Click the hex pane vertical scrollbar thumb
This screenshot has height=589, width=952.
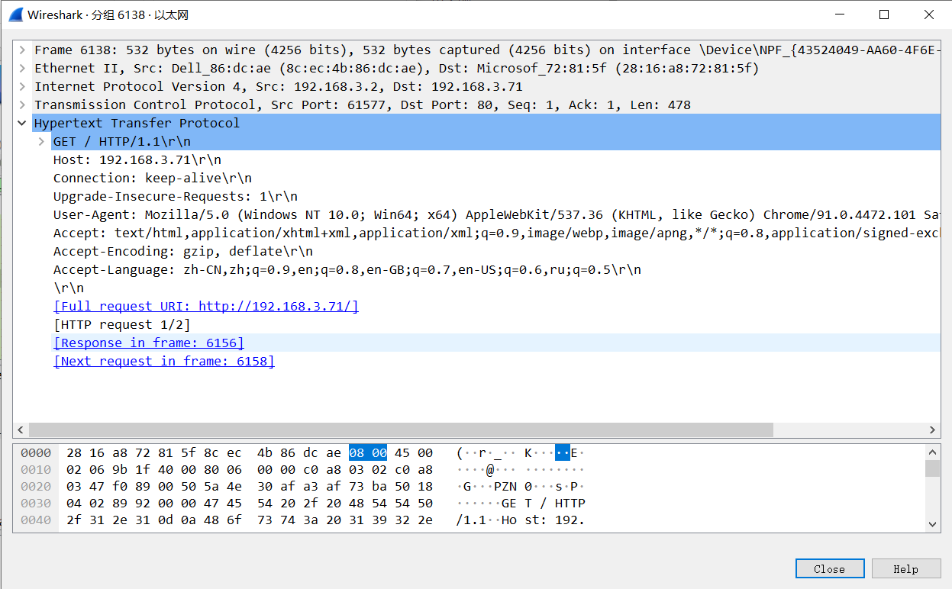pos(932,468)
